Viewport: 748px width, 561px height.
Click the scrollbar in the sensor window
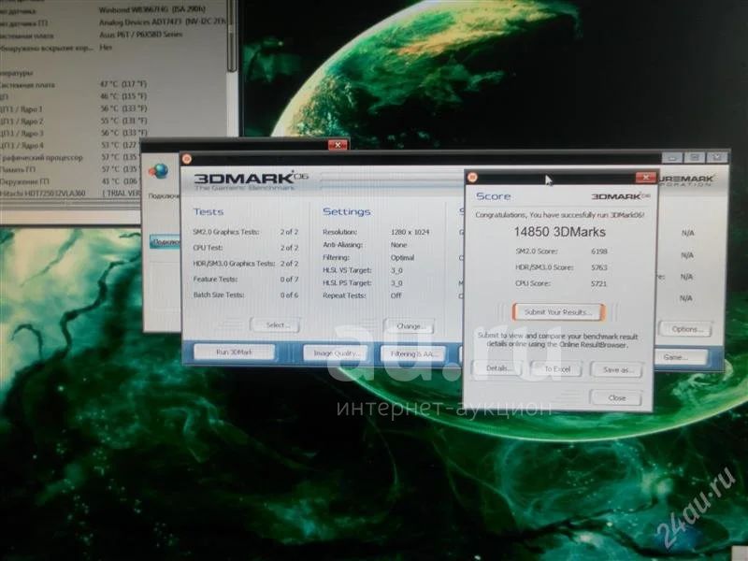pyautogui.click(x=232, y=36)
